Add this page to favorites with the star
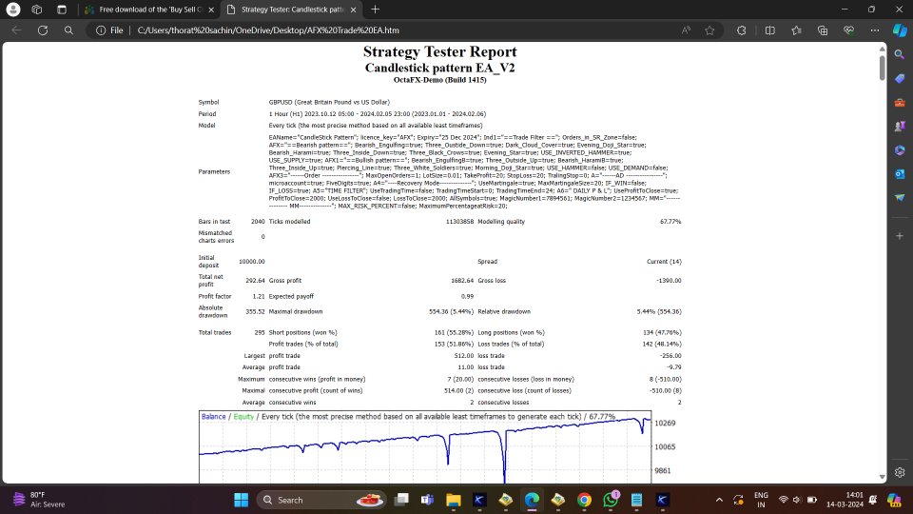This screenshot has height=514, width=913. (x=709, y=30)
